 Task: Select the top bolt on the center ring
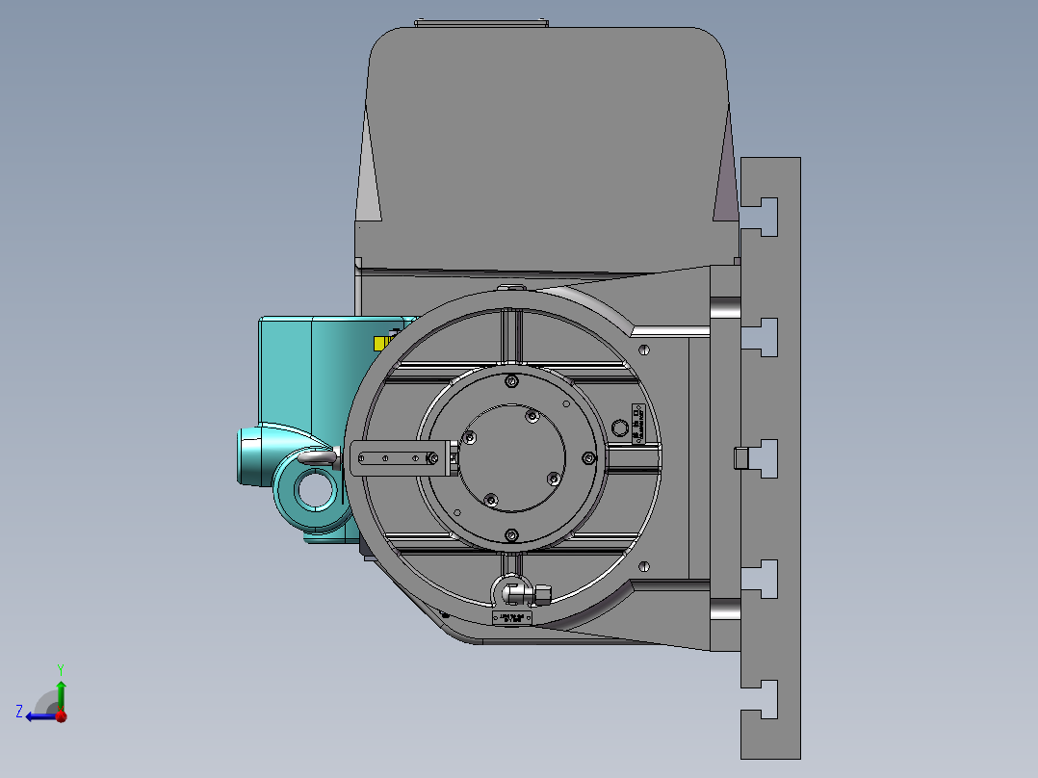coord(511,381)
